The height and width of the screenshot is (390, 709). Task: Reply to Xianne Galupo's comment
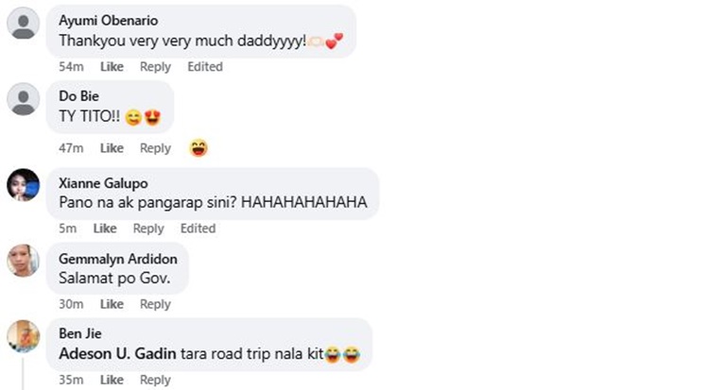148,229
